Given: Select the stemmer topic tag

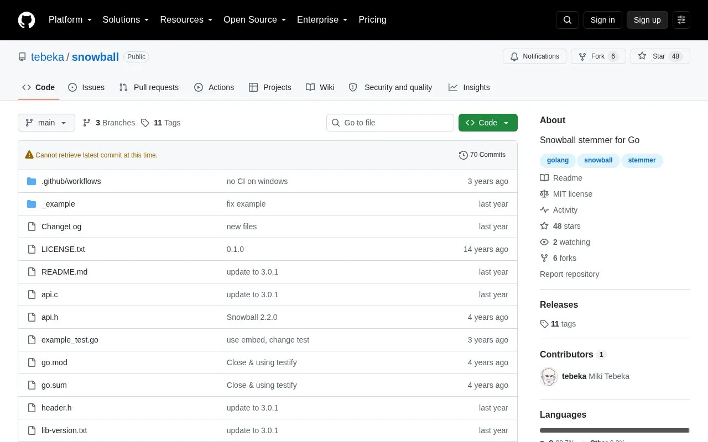Looking at the screenshot, I should pos(642,160).
